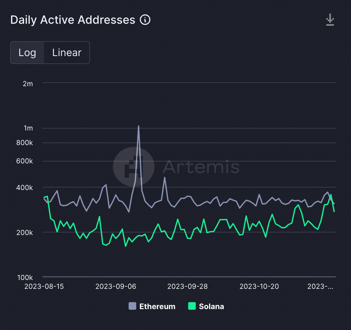
Task: Select the 2m y-axis label
Action: 28,84
